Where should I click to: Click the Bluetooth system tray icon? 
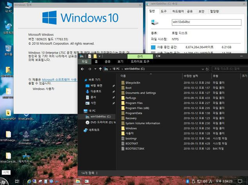point(187,182)
